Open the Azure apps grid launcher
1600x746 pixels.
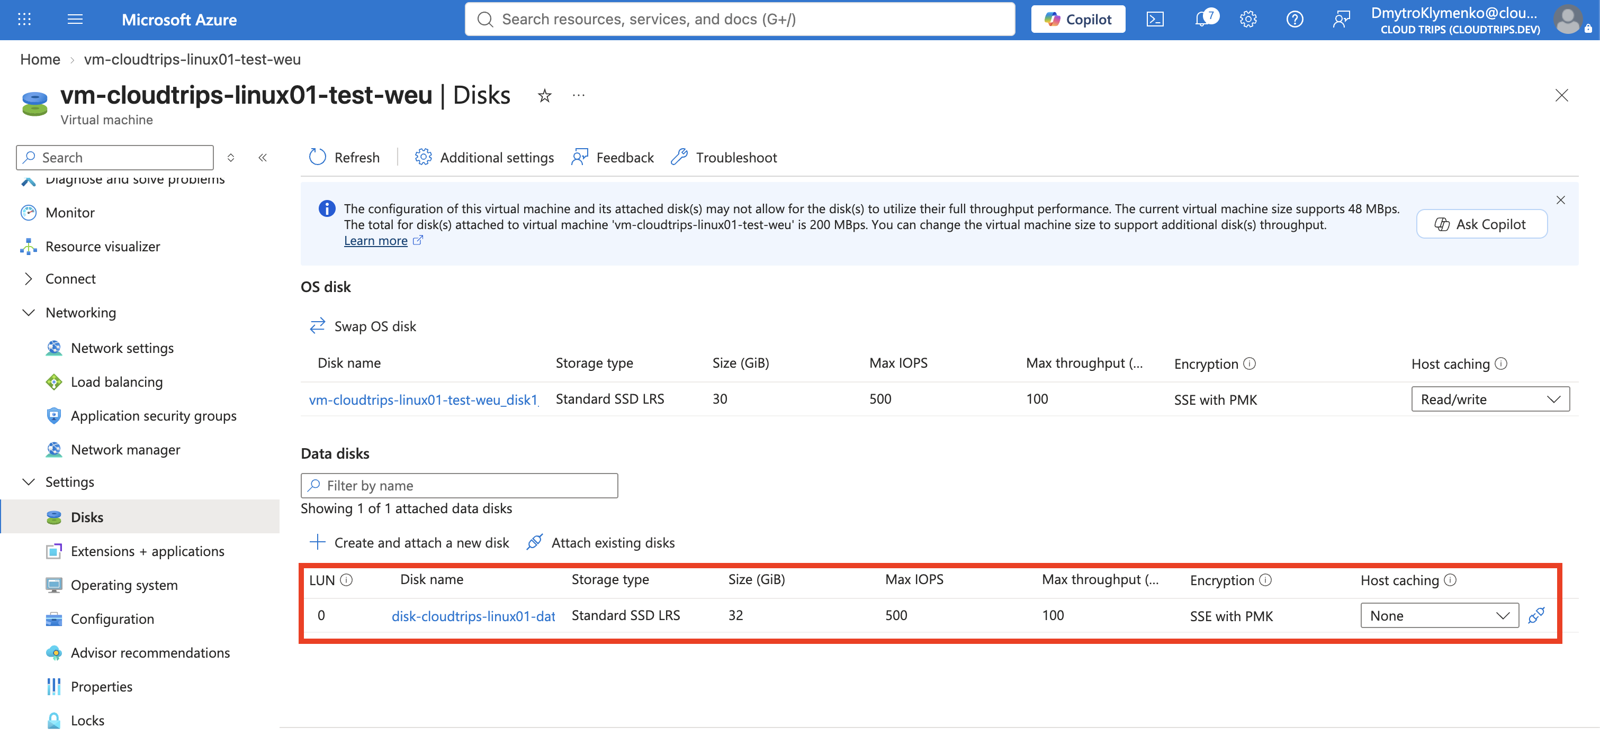point(24,19)
